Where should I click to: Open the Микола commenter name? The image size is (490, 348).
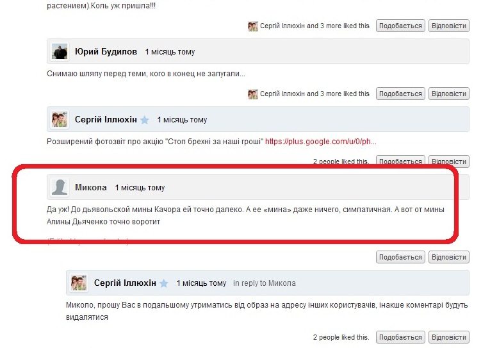(90, 188)
